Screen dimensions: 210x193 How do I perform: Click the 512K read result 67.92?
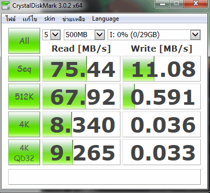tap(81, 96)
